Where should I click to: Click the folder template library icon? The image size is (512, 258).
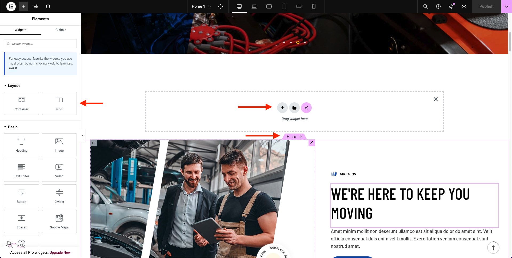point(294,108)
